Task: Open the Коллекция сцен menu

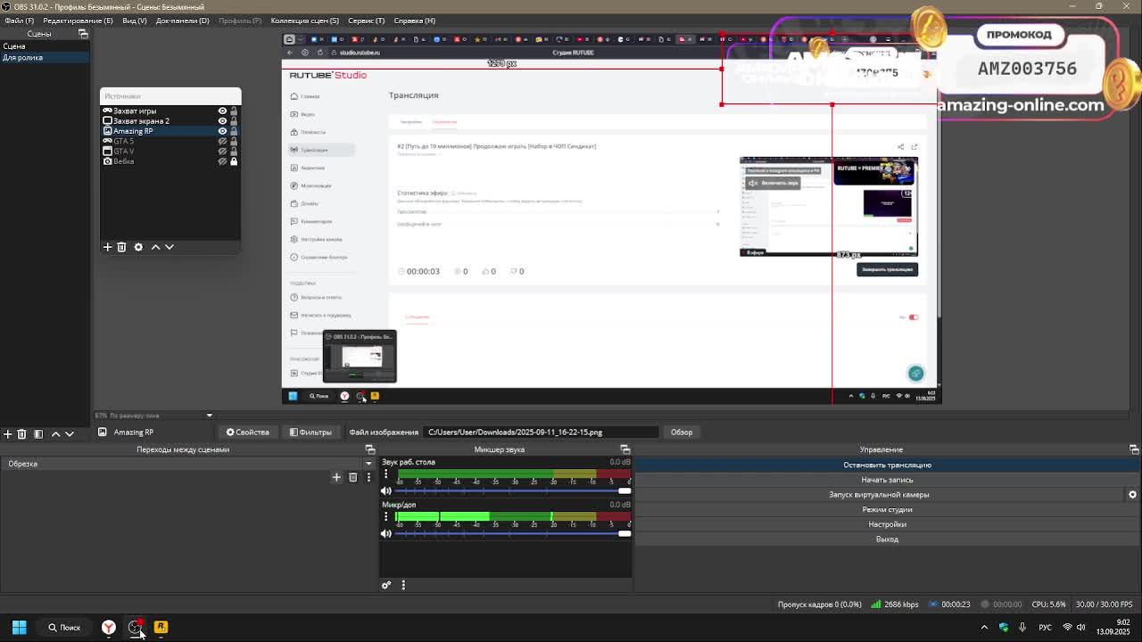Action: [x=305, y=21]
